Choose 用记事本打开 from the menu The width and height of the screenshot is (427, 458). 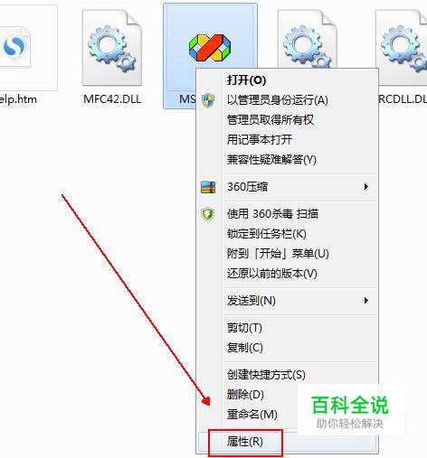pos(260,140)
